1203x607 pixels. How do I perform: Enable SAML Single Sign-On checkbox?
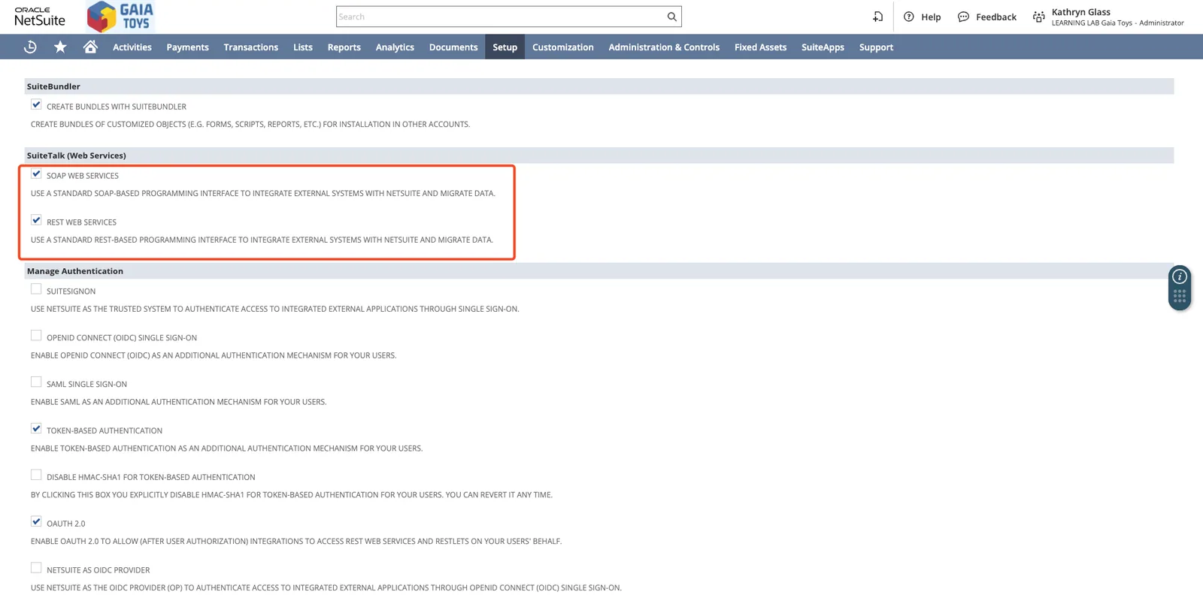click(x=36, y=382)
